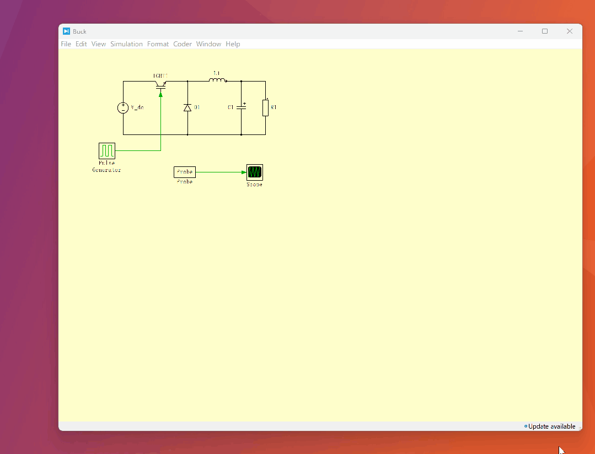Click the C1 label text
The height and width of the screenshot is (454, 595).
[x=231, y=107]
